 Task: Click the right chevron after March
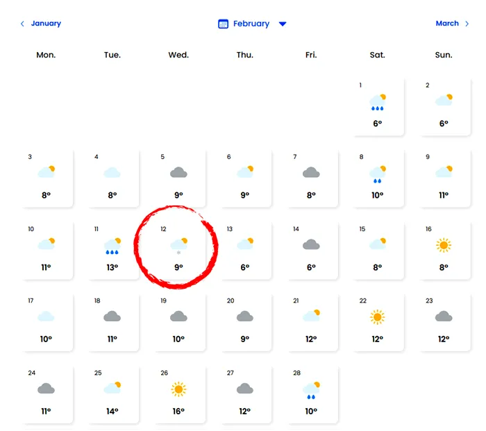pyautogui.click(x=467, y=24)
